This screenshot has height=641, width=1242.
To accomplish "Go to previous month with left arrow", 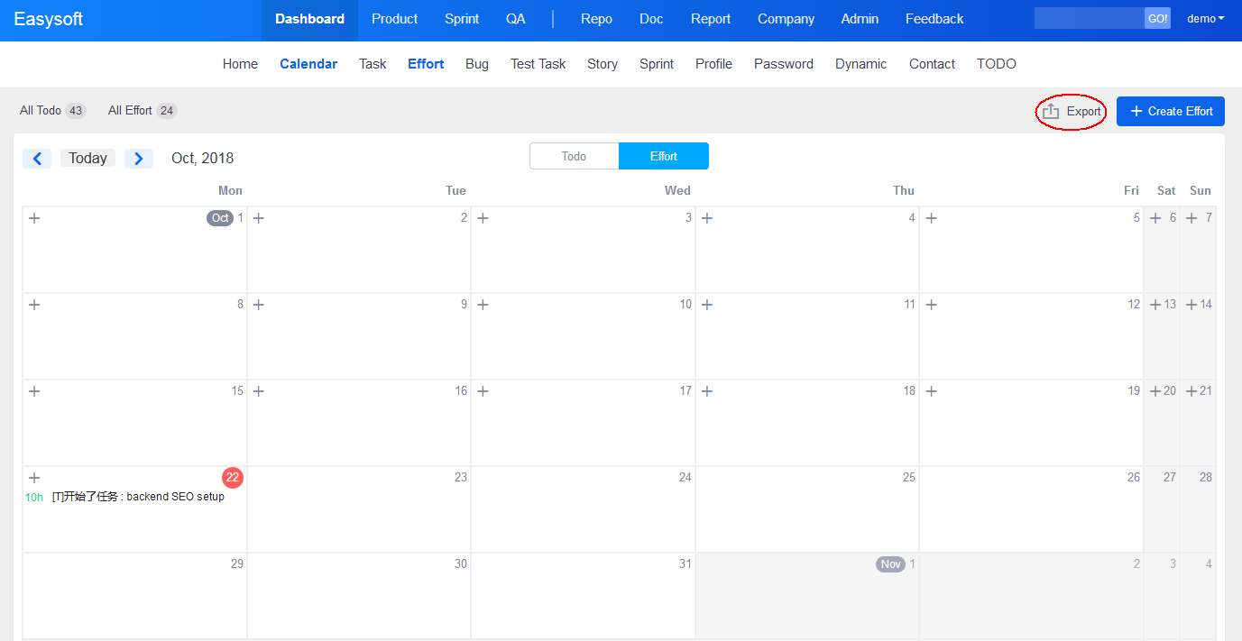I will [x=37, y=159].
